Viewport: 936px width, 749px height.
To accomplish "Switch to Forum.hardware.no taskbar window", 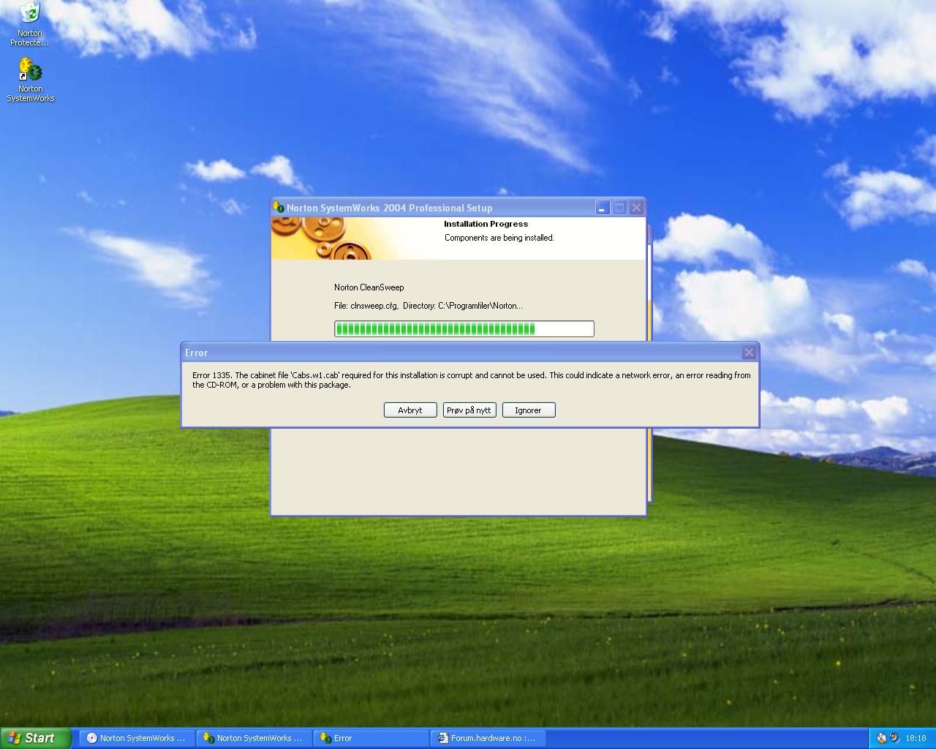I will 488,738.
